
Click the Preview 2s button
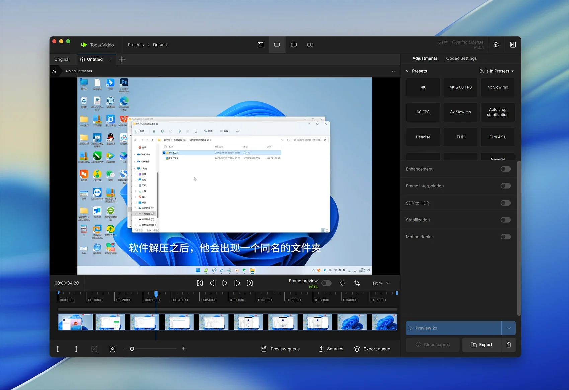pos(454,328)
